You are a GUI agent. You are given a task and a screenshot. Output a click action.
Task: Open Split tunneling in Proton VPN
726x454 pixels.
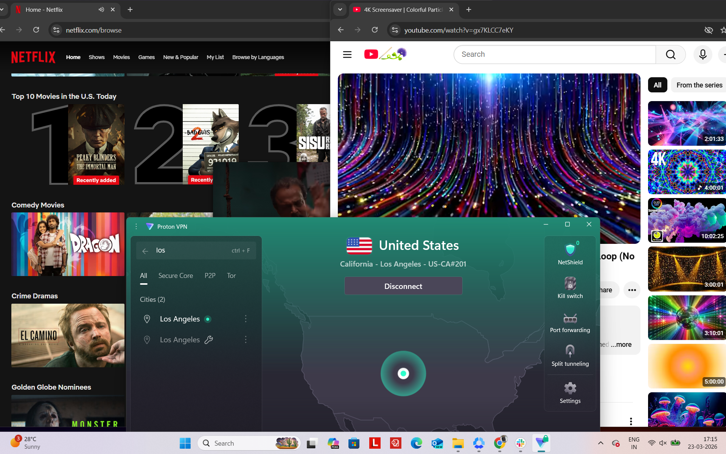pyautogui.click(x=570, y=356)
